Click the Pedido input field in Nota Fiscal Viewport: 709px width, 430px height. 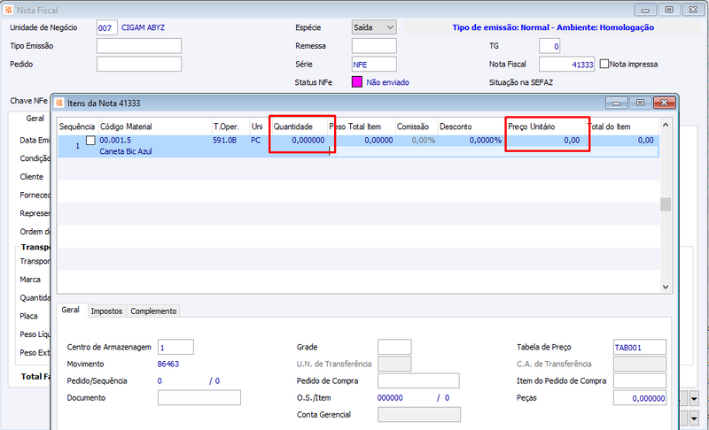(139, 64)
